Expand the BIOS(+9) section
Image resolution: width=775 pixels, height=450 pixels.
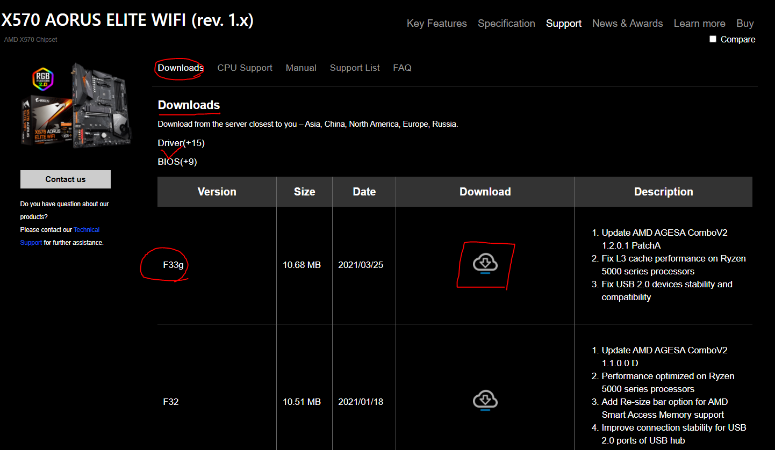tap(177, 162)
